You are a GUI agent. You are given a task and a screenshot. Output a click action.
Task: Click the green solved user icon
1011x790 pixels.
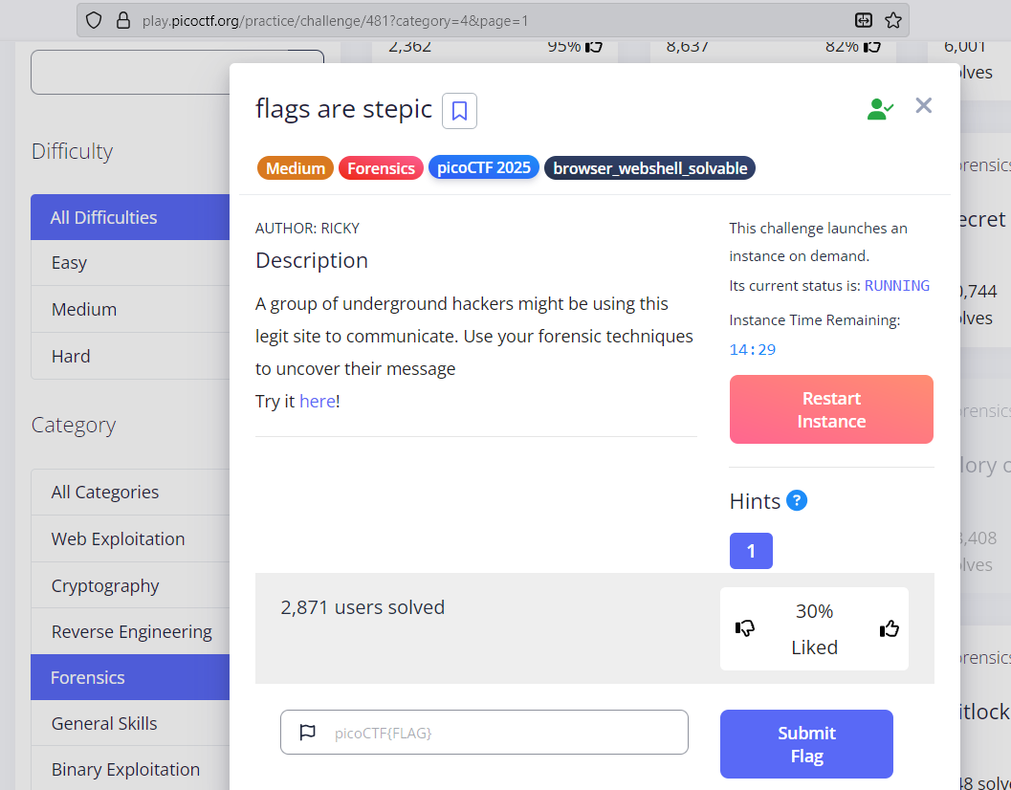(879, 109)
